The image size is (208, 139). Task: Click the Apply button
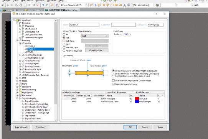coord(160,127)
